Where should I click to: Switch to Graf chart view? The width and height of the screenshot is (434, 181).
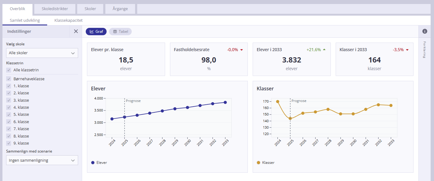point(96,32)
